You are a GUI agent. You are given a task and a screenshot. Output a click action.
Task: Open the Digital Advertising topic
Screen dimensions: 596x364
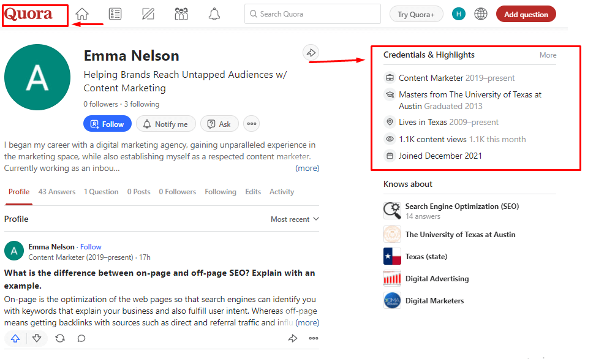pos(437,278)
